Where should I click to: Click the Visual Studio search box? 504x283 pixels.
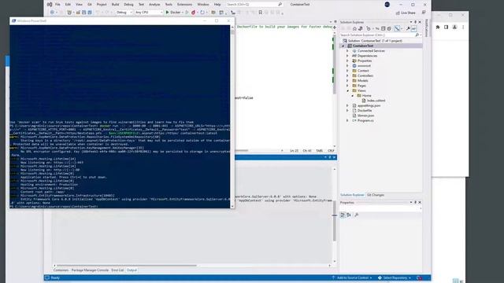pyautogui.click(x=254, y=5)
